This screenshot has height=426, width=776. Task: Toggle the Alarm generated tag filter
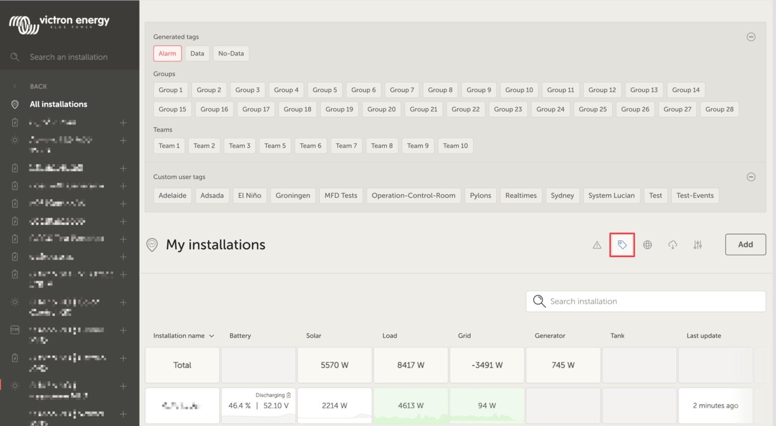[x=167, y=53]
